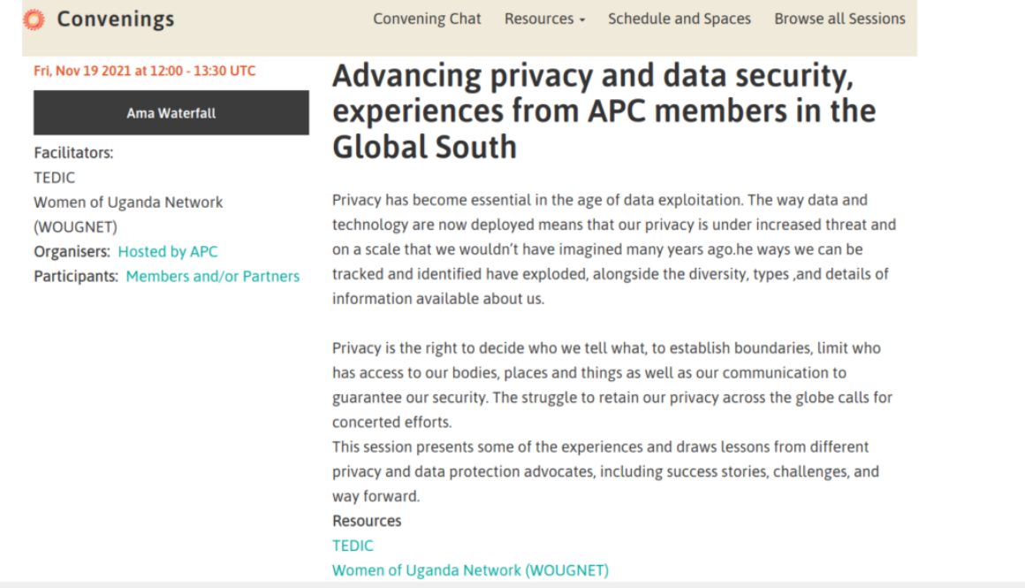Open the TEDIC resource link
The width and height of the screenshot is (1025, 588).
[x=353, y=546]
